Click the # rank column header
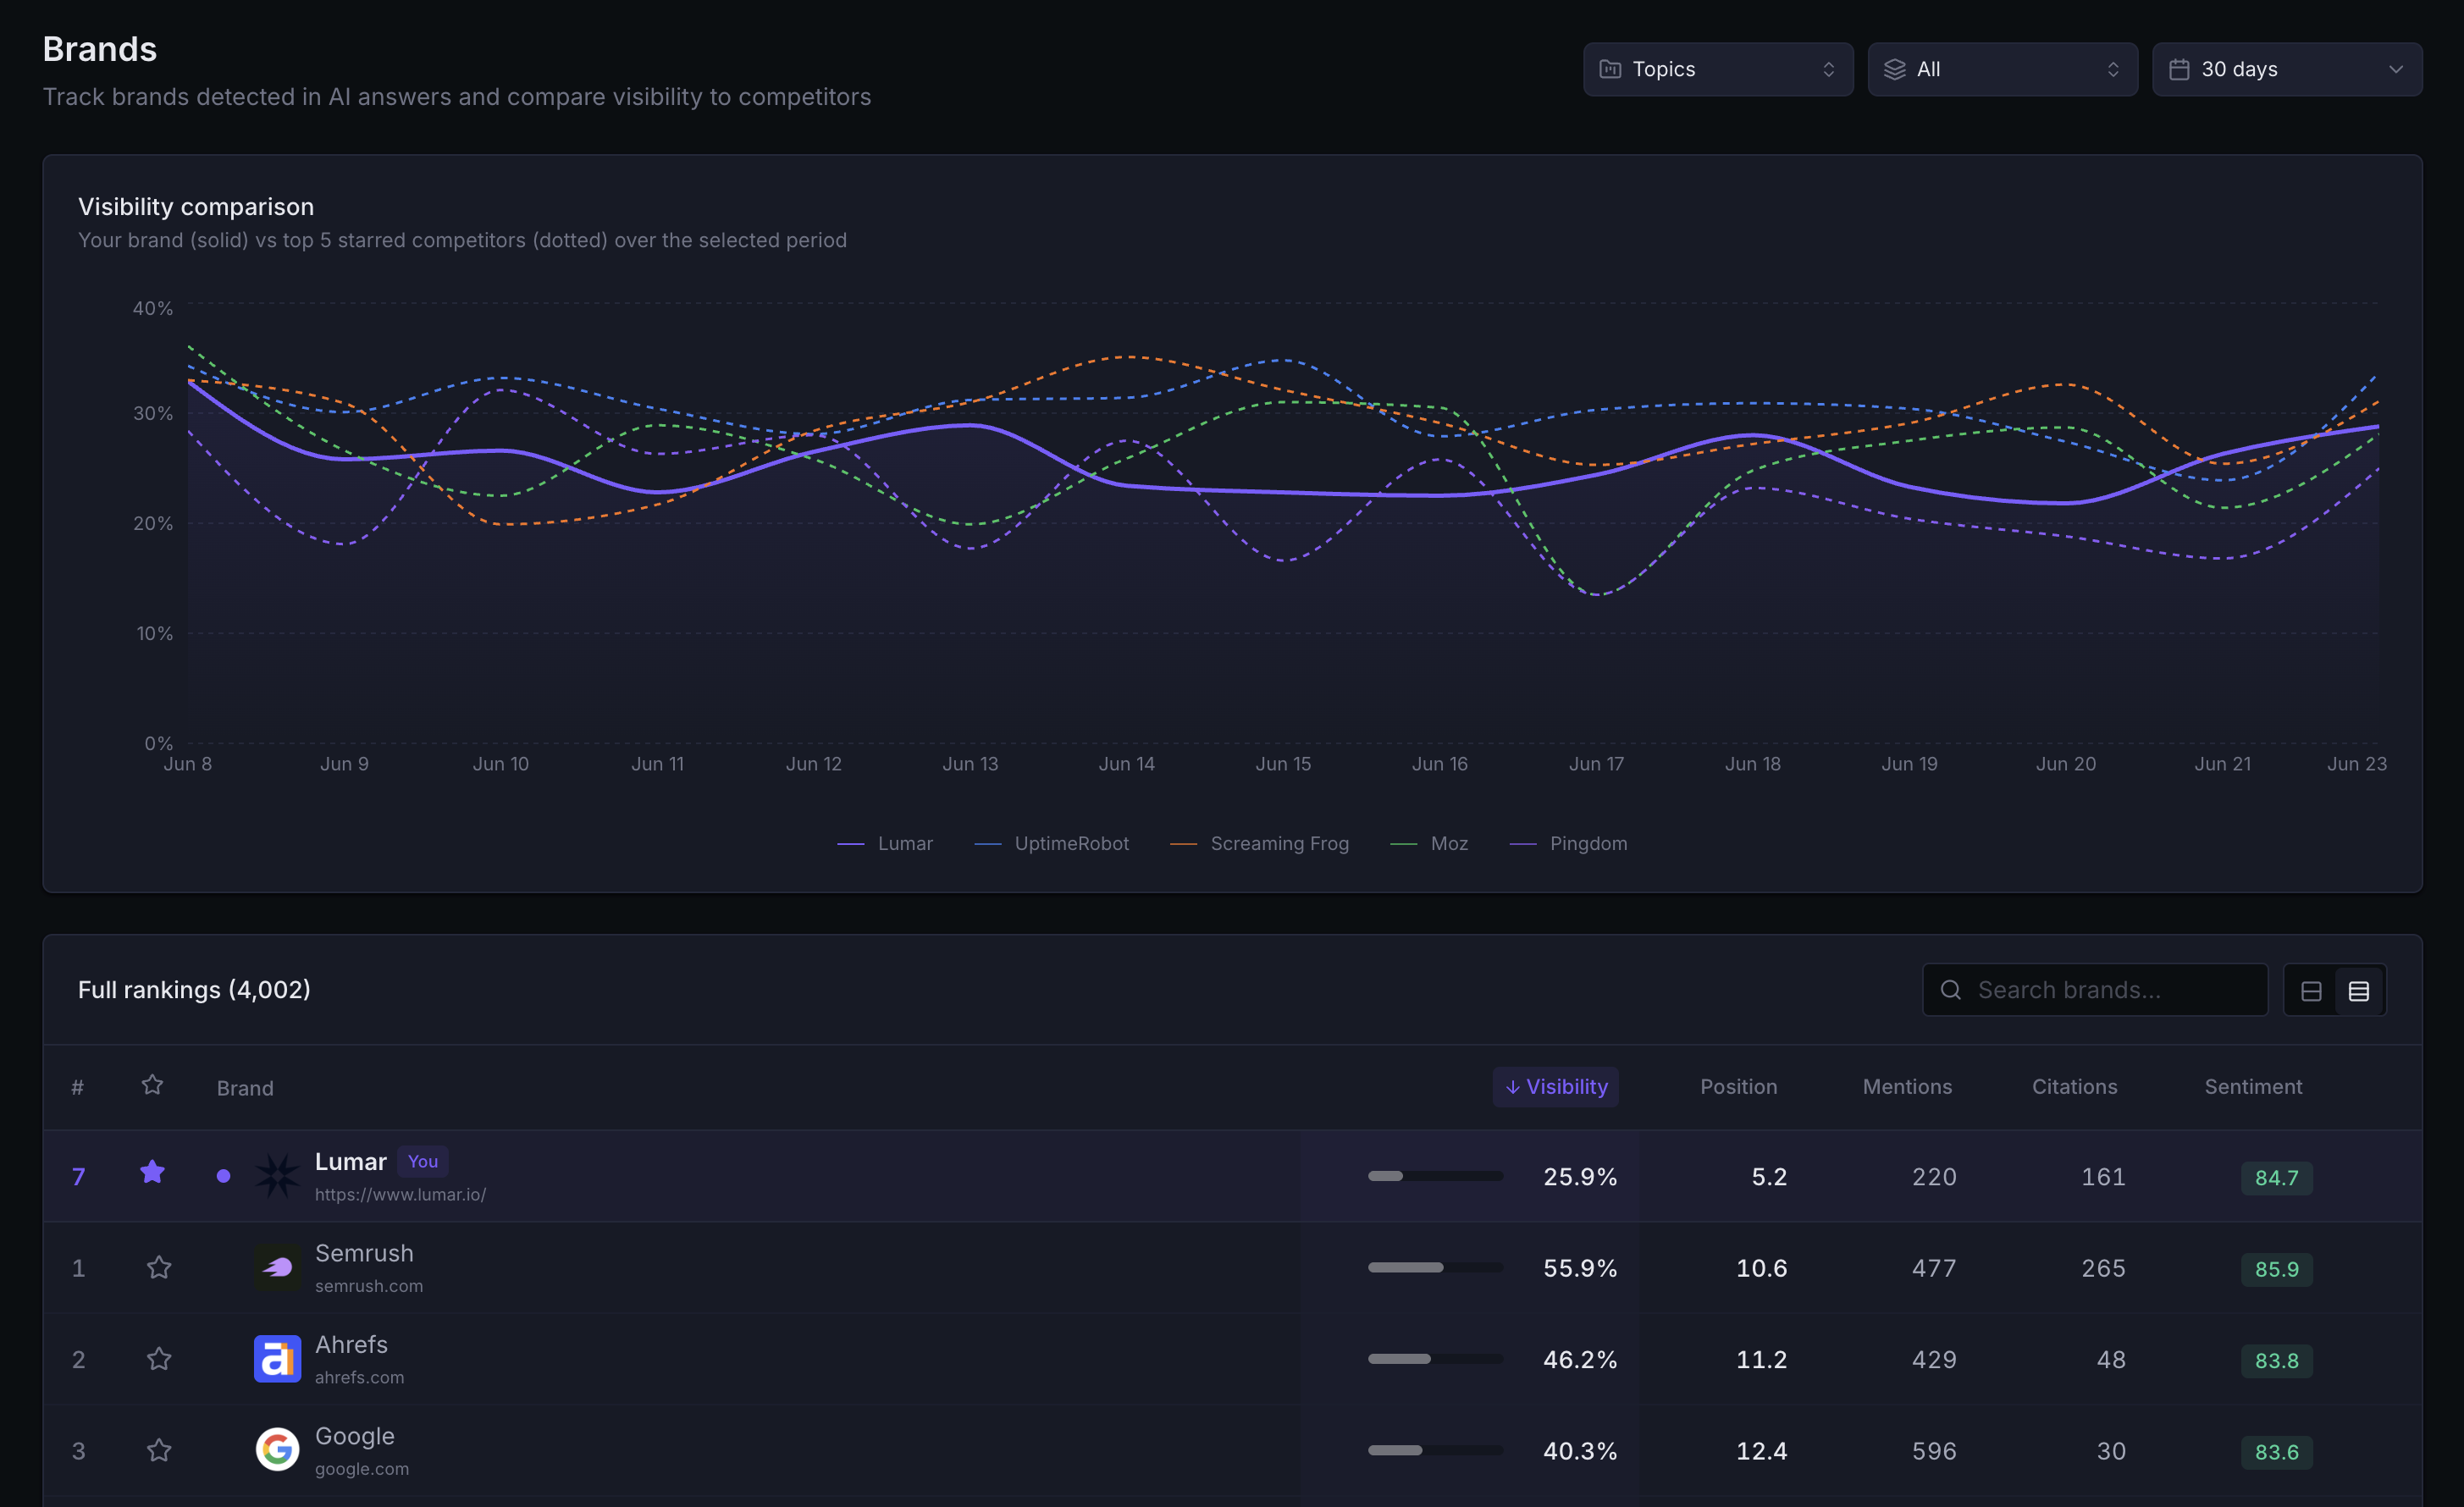Viewport: 2464px width, 1507px height. [x=77, y=1088]
